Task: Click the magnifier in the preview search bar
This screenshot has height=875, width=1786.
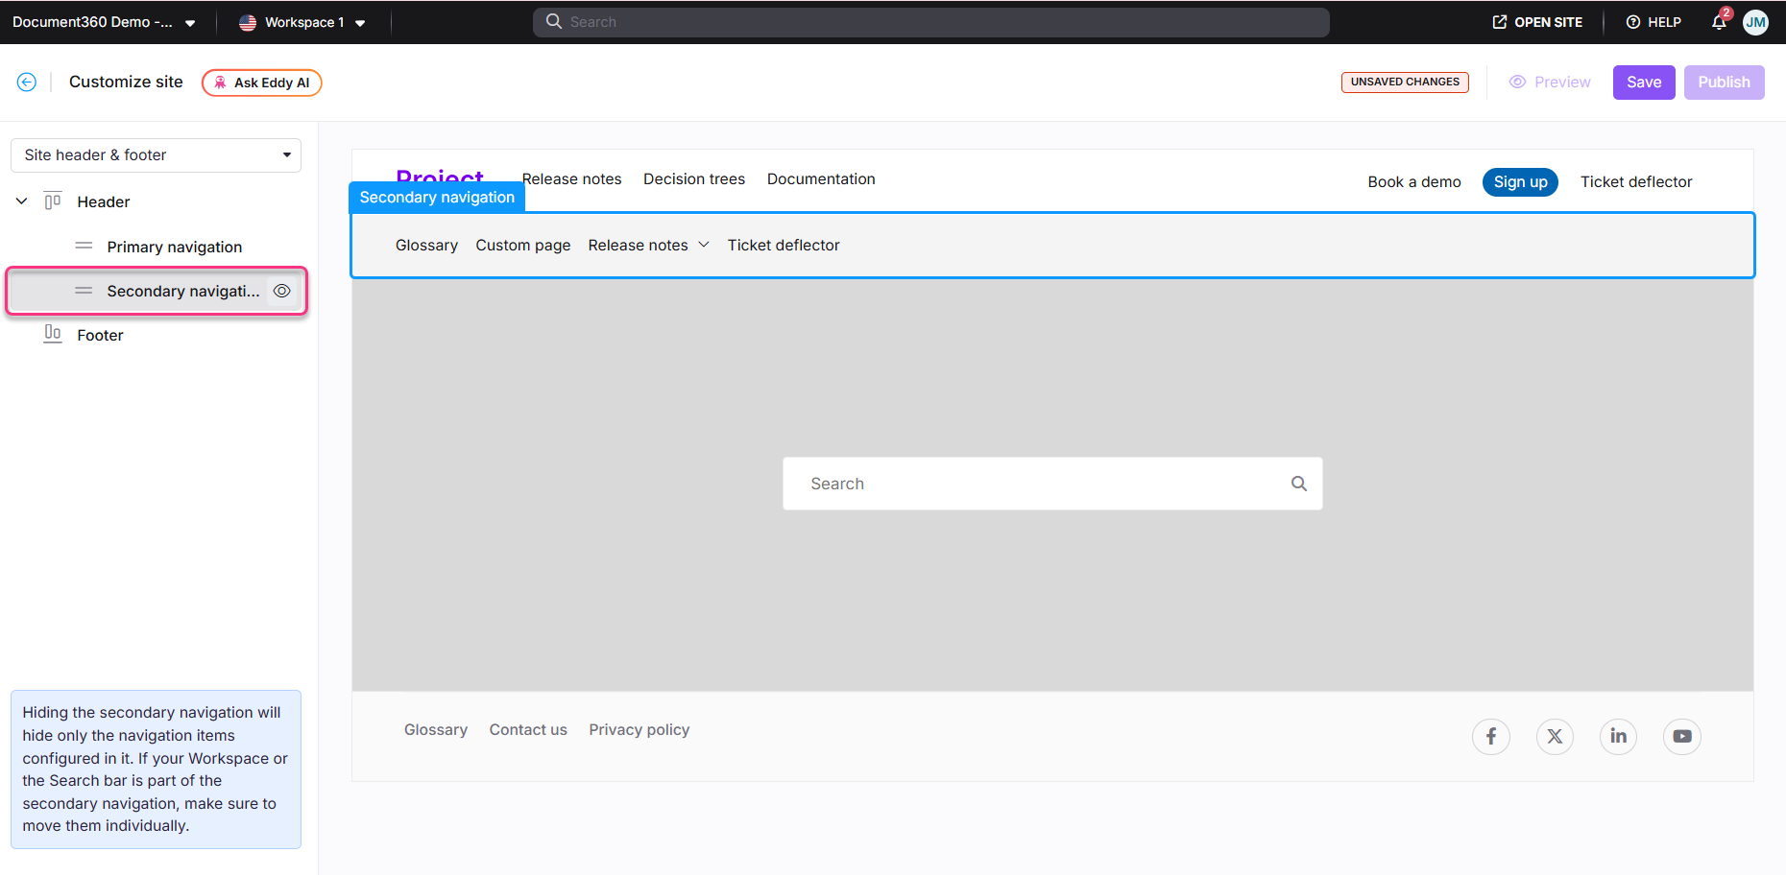Action: pos(1298,483)
